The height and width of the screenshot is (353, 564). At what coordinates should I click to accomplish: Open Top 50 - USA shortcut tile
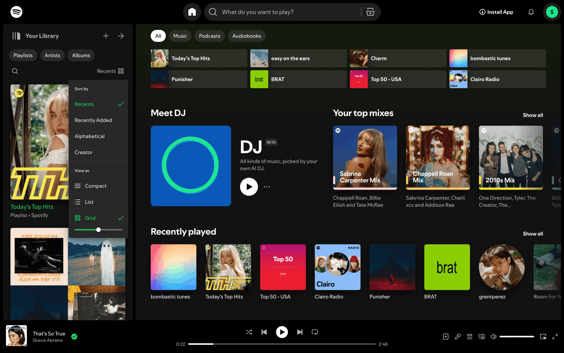point(398,79)
